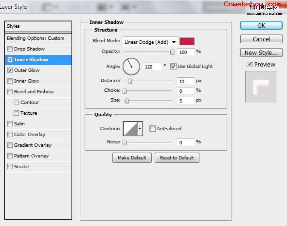Tick the Pattern Overlay checkbox
This screenshot has width=287, height=226.
tap(10, 156)
